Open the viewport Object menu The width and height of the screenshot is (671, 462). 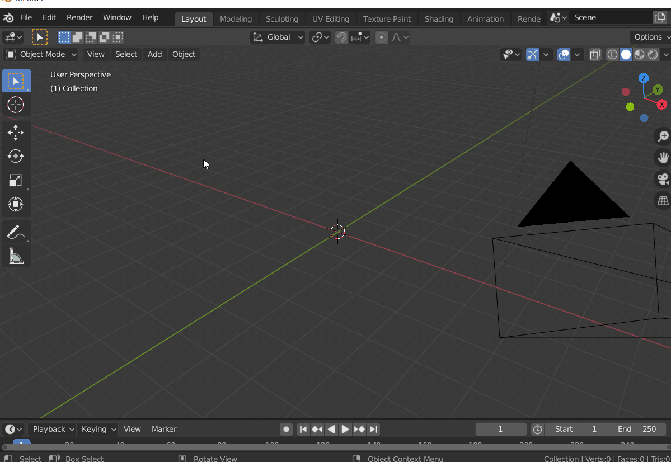point(184,54)
